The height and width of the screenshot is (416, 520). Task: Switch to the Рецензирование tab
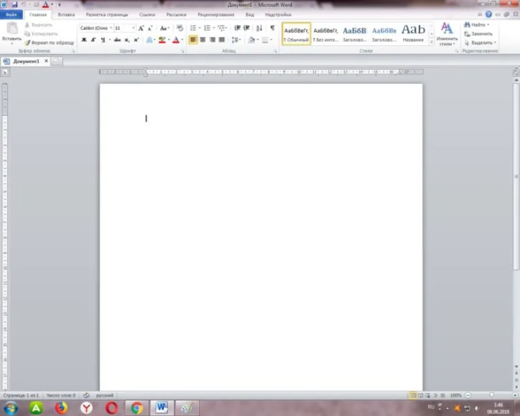[x=216, y=15]
